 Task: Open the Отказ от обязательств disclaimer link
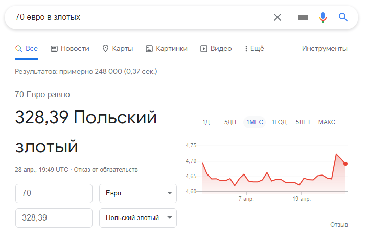106,170
